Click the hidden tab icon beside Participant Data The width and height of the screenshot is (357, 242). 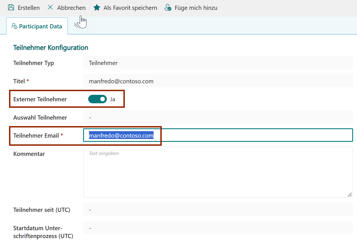(x=76, y=25)
